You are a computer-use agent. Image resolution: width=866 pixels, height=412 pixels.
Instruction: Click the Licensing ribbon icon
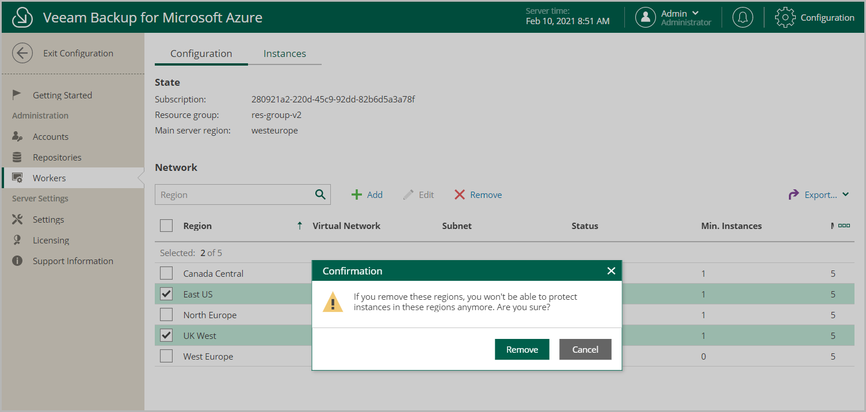[x=17, y=240]
